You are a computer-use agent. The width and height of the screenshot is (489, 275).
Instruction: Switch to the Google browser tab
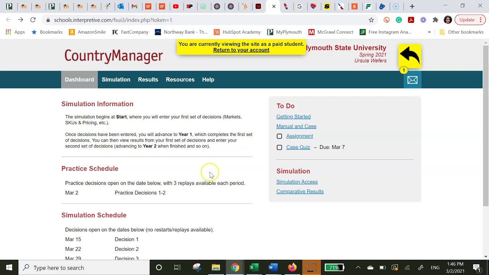coord(300,6)
